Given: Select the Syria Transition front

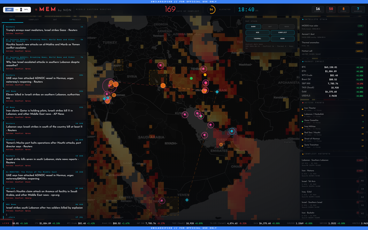Looking at the screenshot, I should (x=333, y=145).
